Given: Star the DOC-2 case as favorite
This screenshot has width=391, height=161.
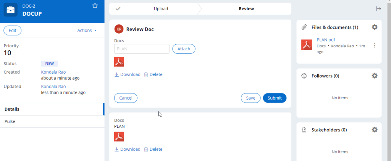Looking at the screenshot, I should (95, 5).
